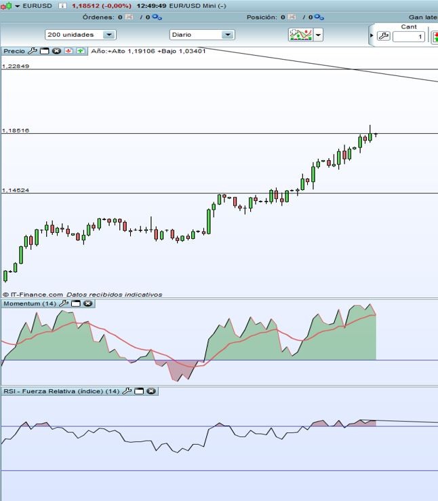
Task: Close the Momentum (14) indicator panel
Action: click(87, 303)
